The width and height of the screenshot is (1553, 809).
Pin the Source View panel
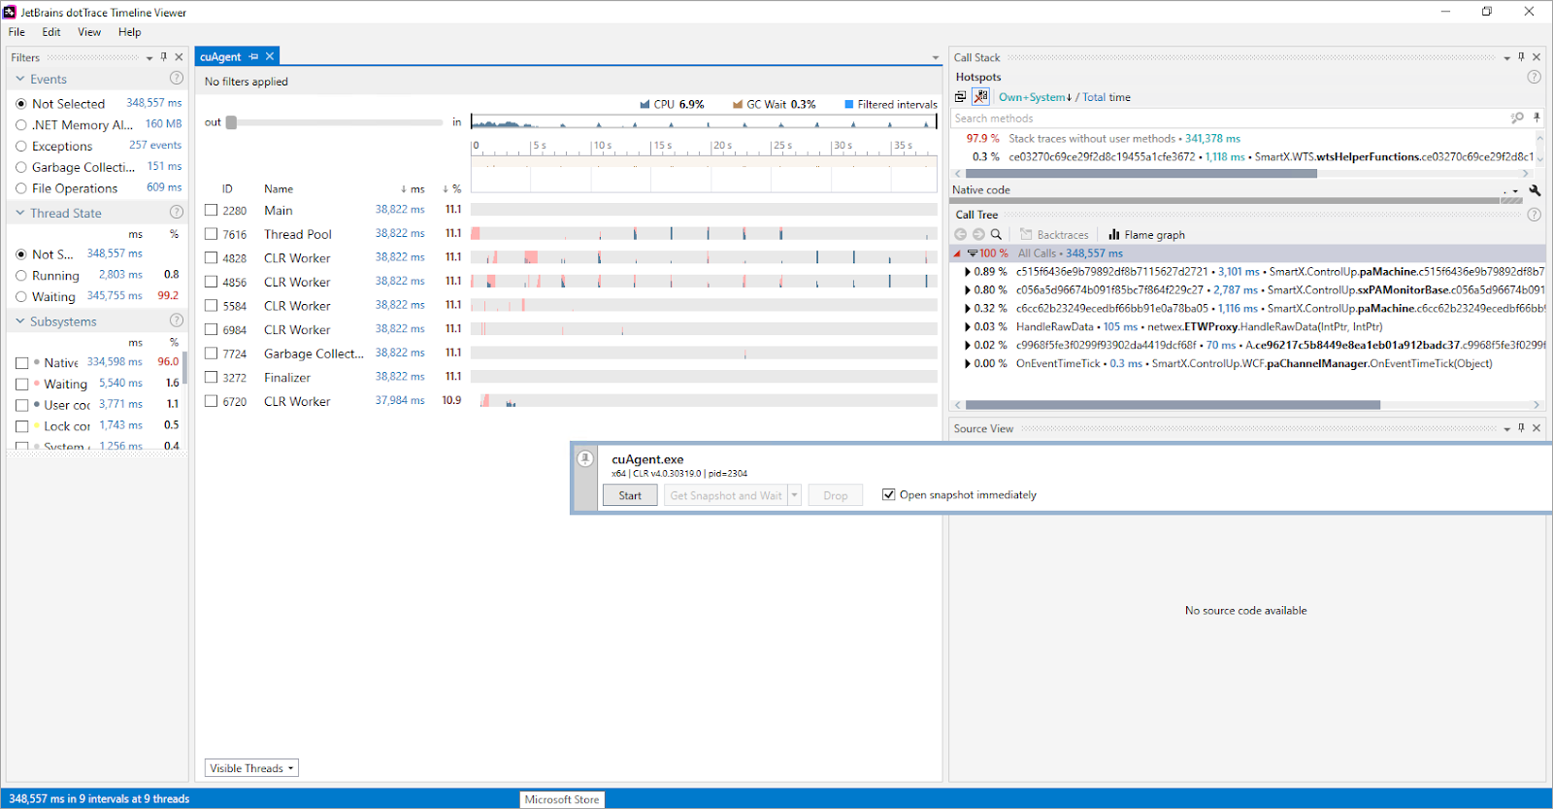(1521, 428)
